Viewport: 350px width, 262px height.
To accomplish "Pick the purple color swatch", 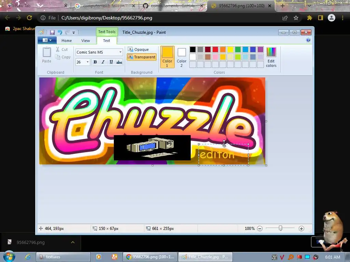I will tap(260, 49).
